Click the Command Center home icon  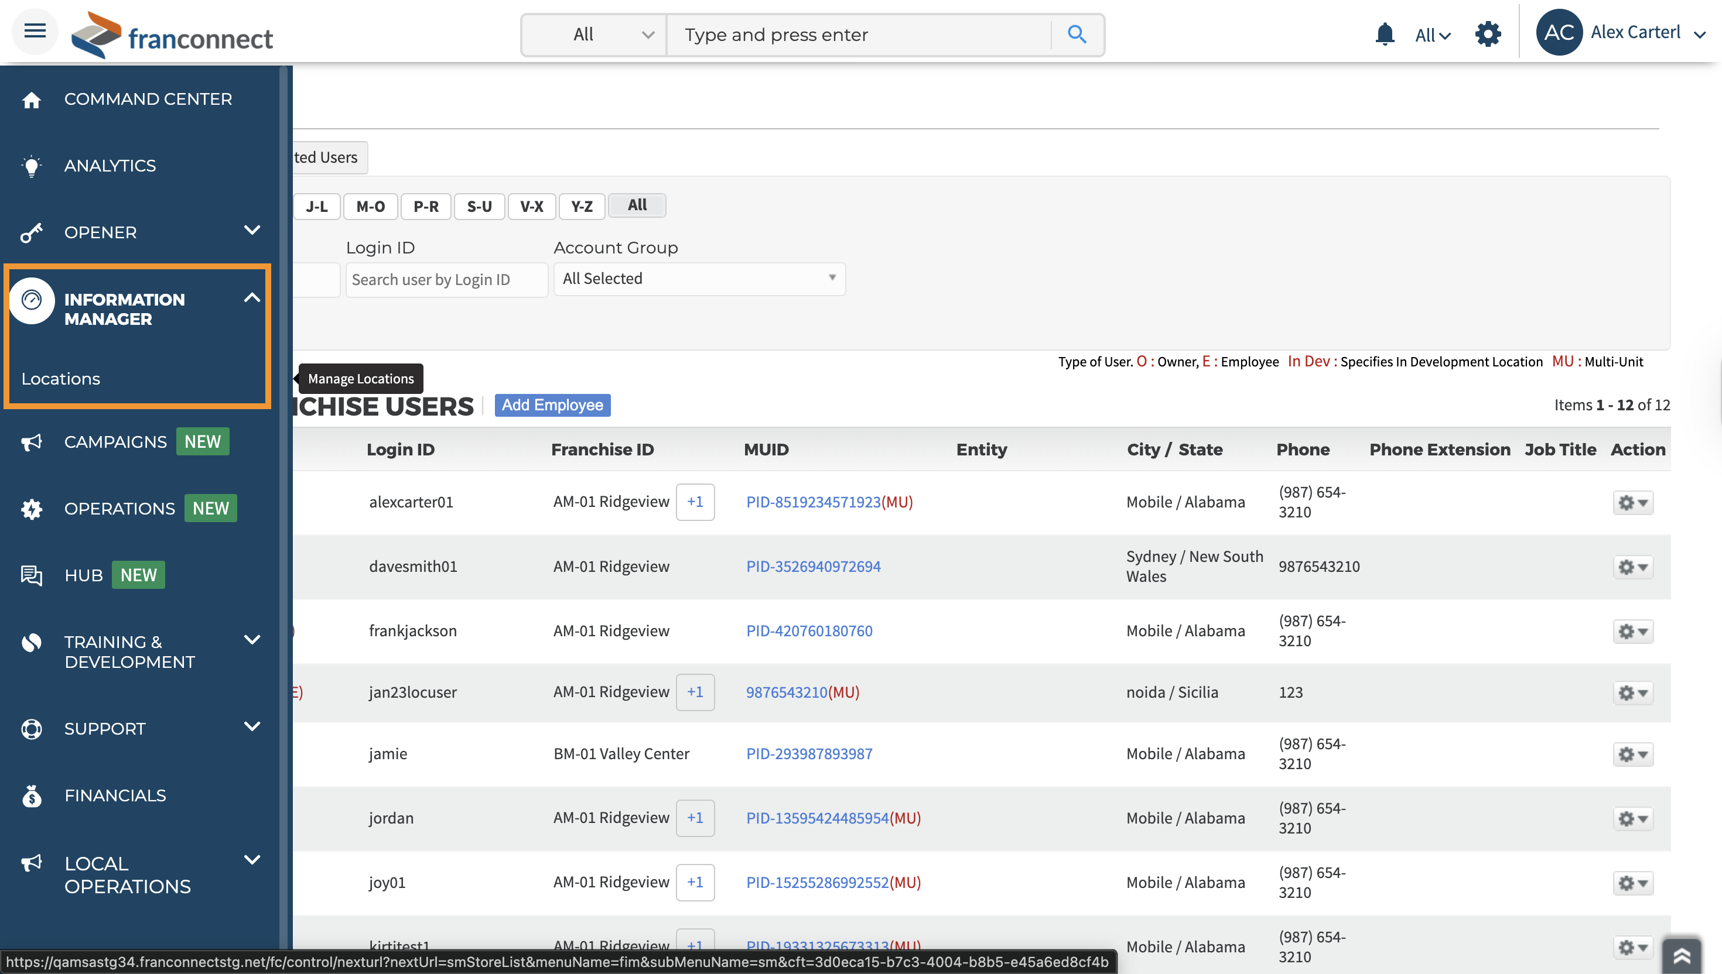point(32,100)
